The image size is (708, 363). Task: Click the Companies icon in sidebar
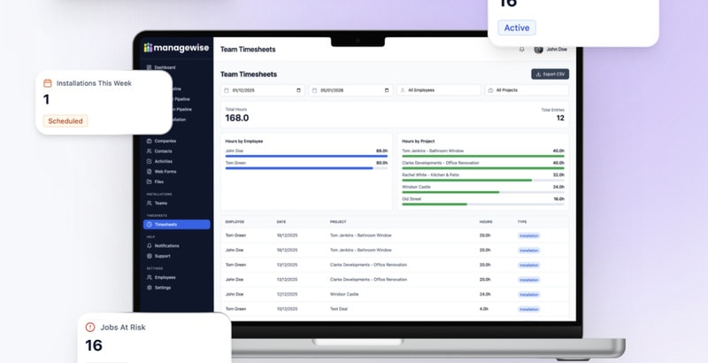[x=149, y=141]
